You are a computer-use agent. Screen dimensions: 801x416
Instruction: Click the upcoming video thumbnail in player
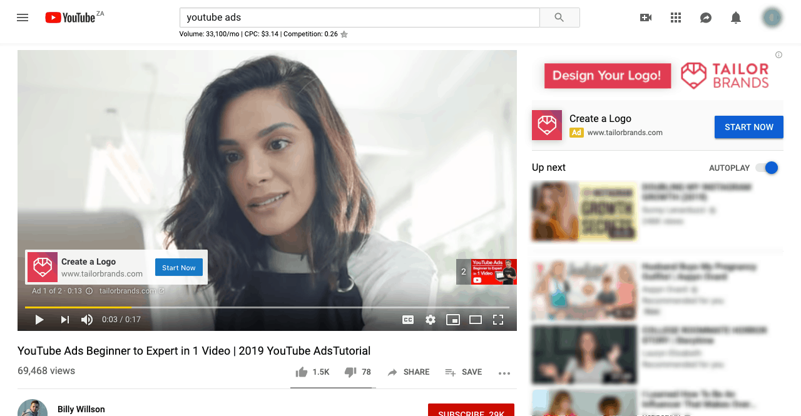(494, 272)
